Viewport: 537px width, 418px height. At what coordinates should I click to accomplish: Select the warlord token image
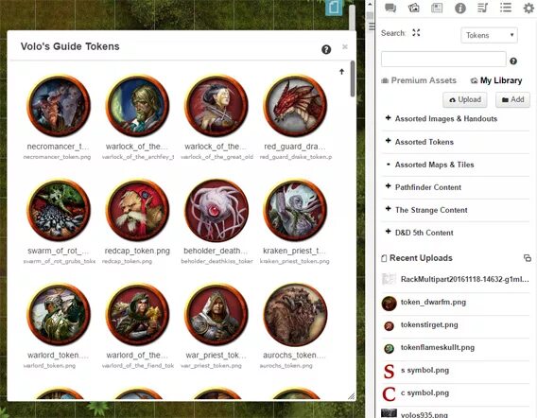coord(59,315)
